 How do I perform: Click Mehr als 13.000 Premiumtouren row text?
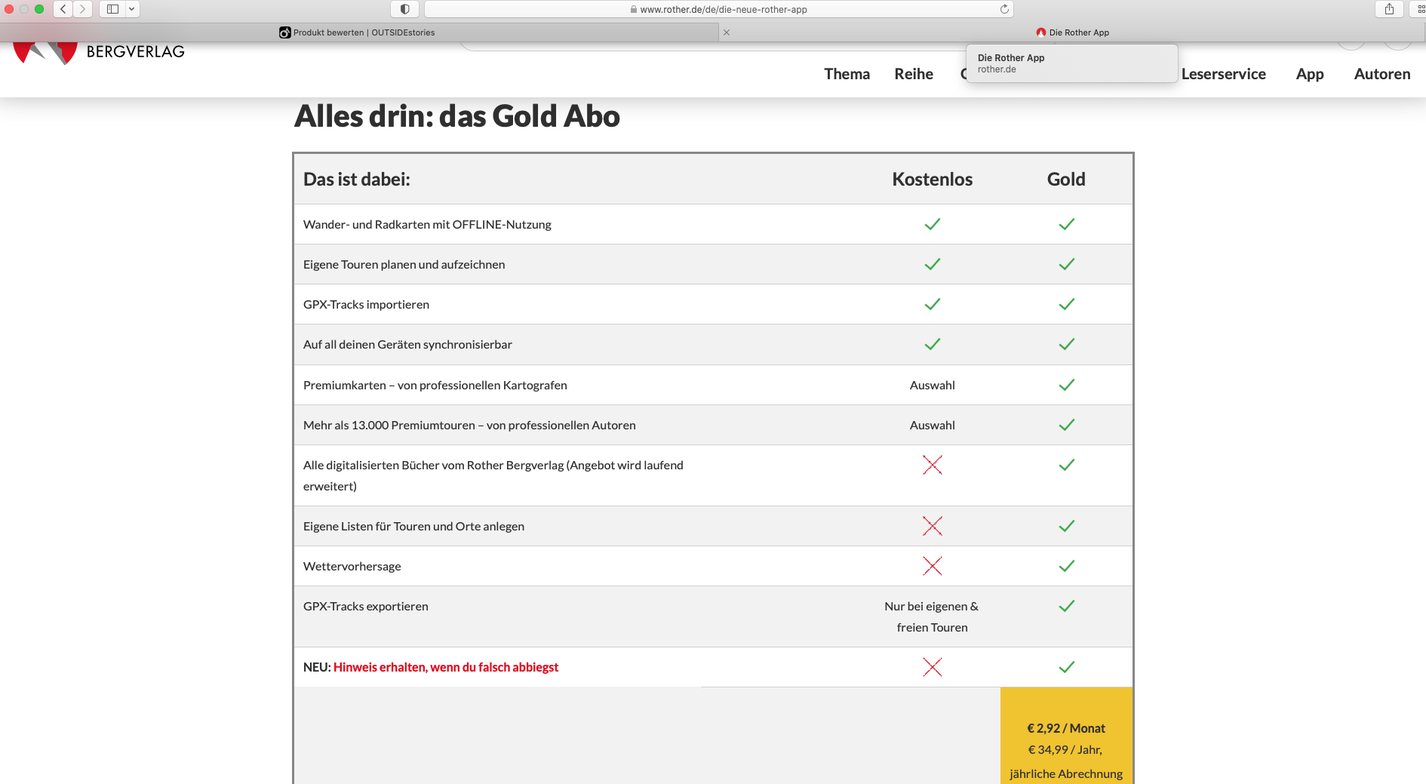click(x=469, y=426)
